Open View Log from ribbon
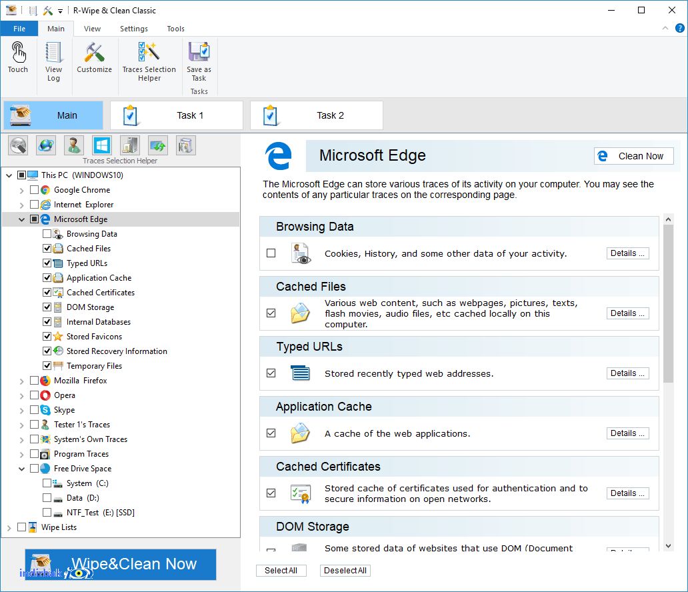 [x=53, y=62]
